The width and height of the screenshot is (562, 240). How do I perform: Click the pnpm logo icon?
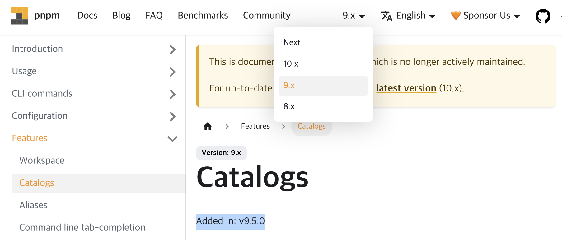point(19,16)
